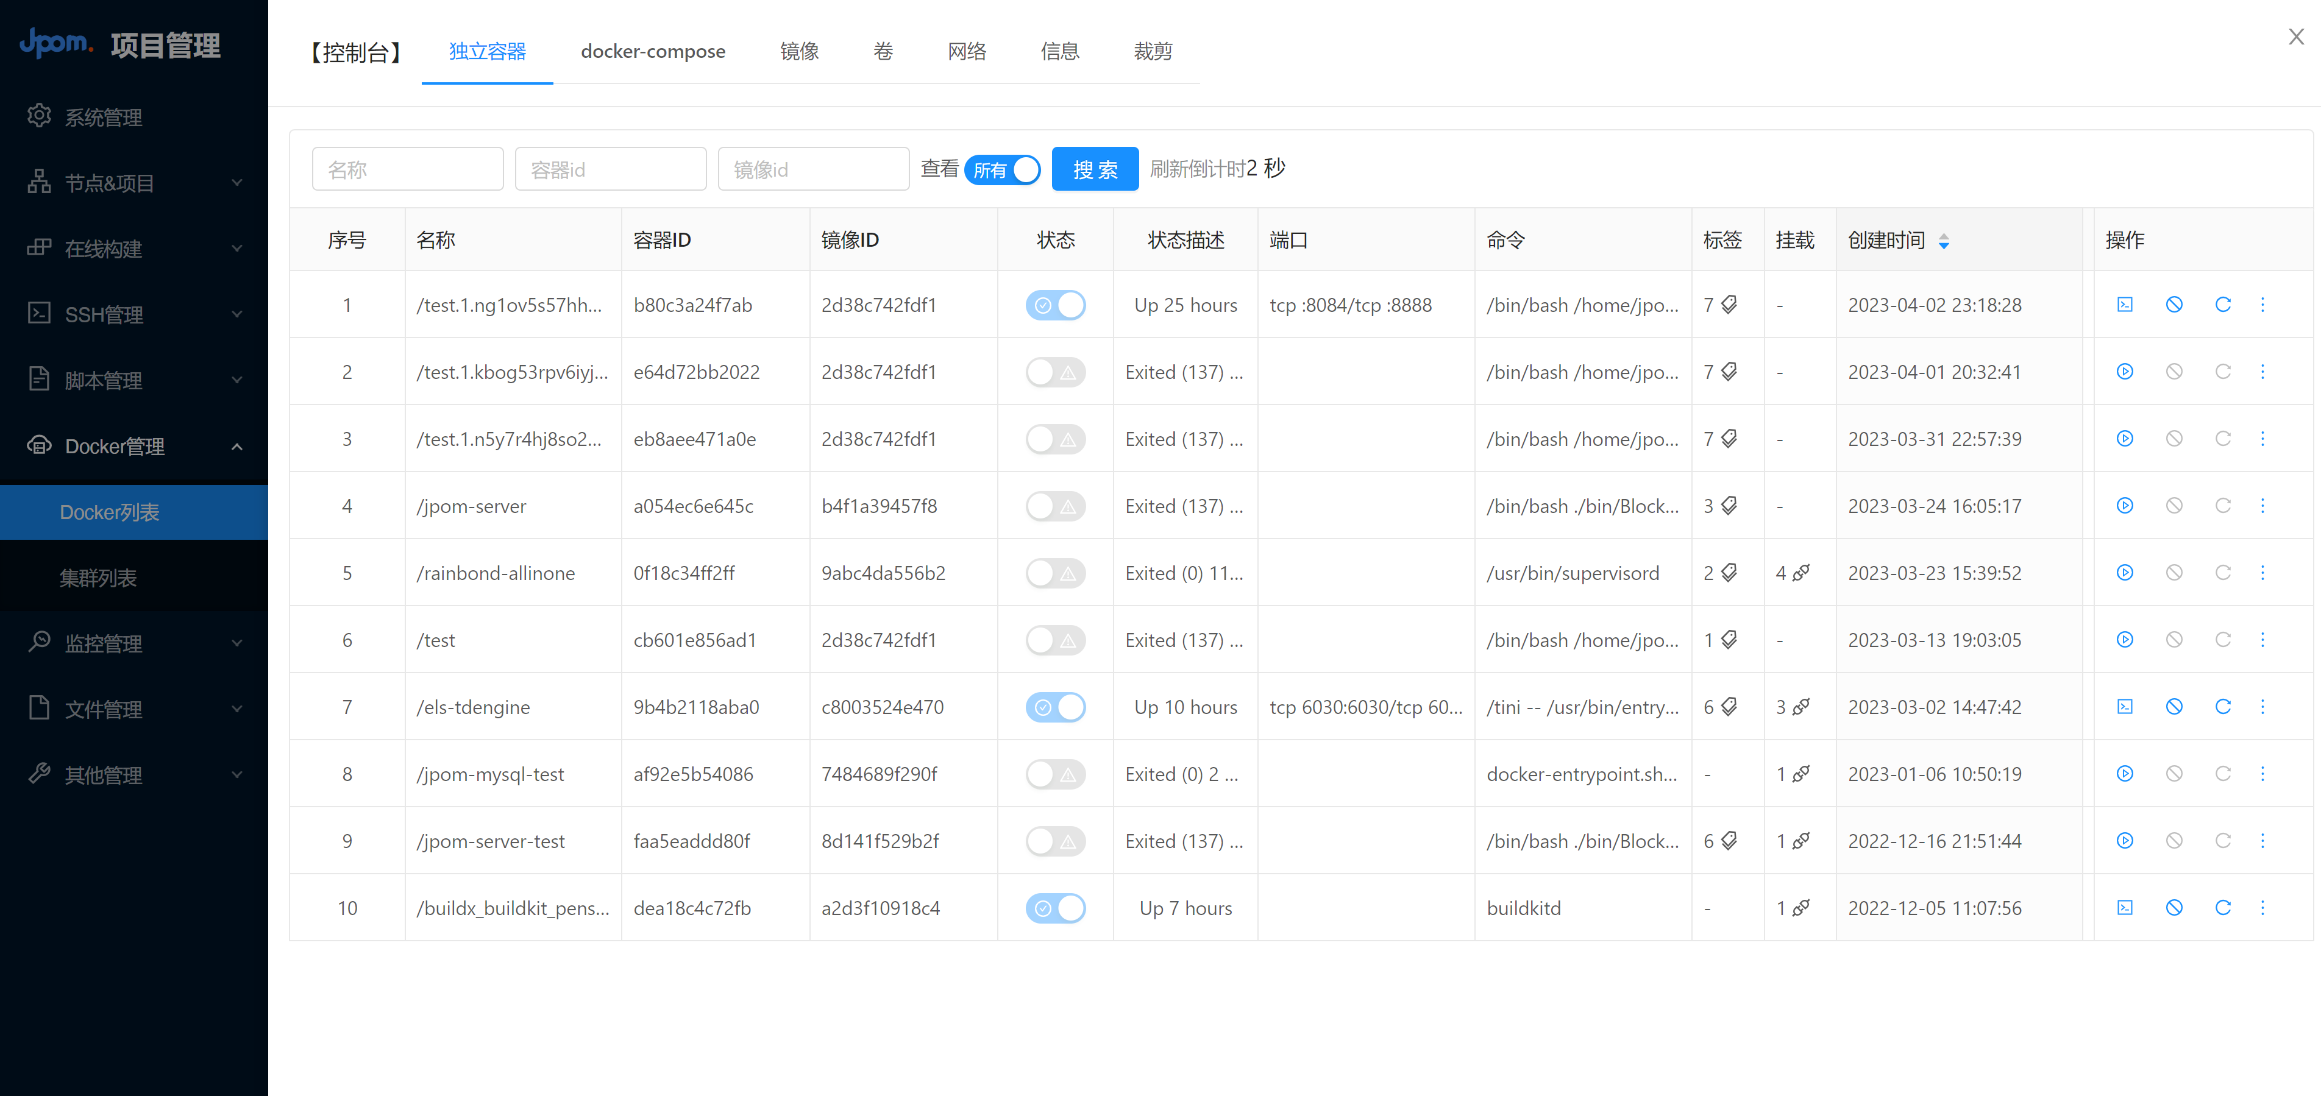Select the SSH管理 sidebar icon

click(39, 313)
